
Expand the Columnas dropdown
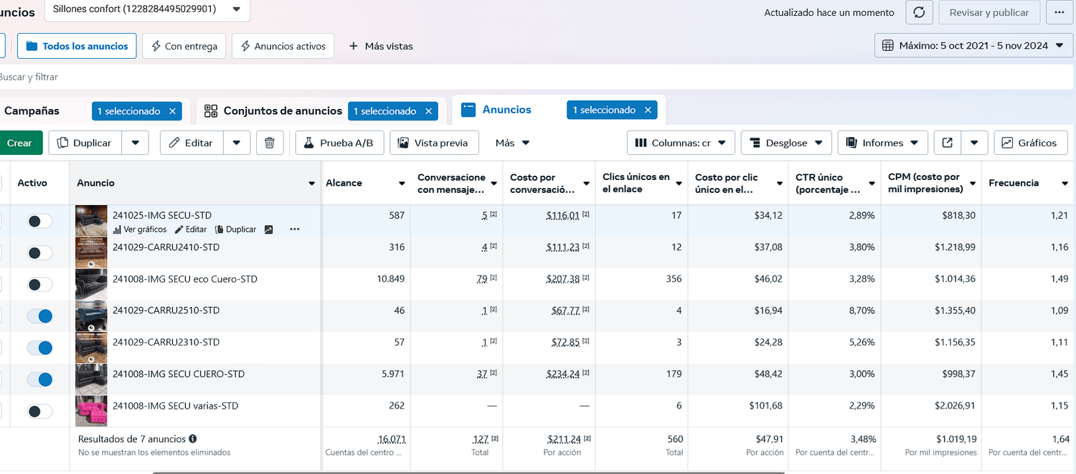click(x=681, y=143)
